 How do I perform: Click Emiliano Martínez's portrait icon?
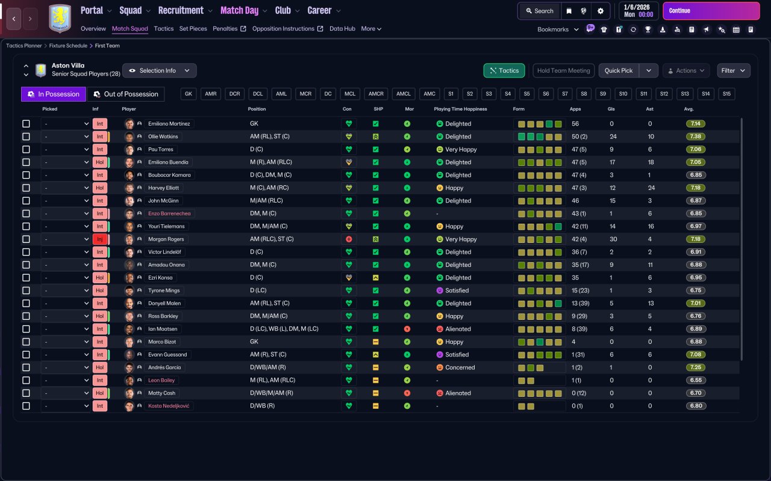coord(129,124)
